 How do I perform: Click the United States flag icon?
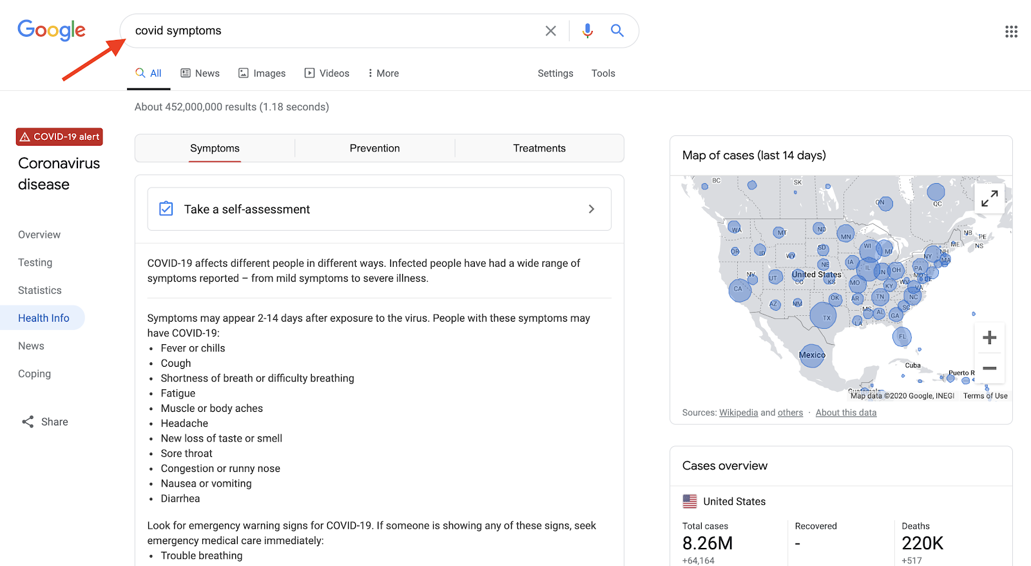[689, 501]
